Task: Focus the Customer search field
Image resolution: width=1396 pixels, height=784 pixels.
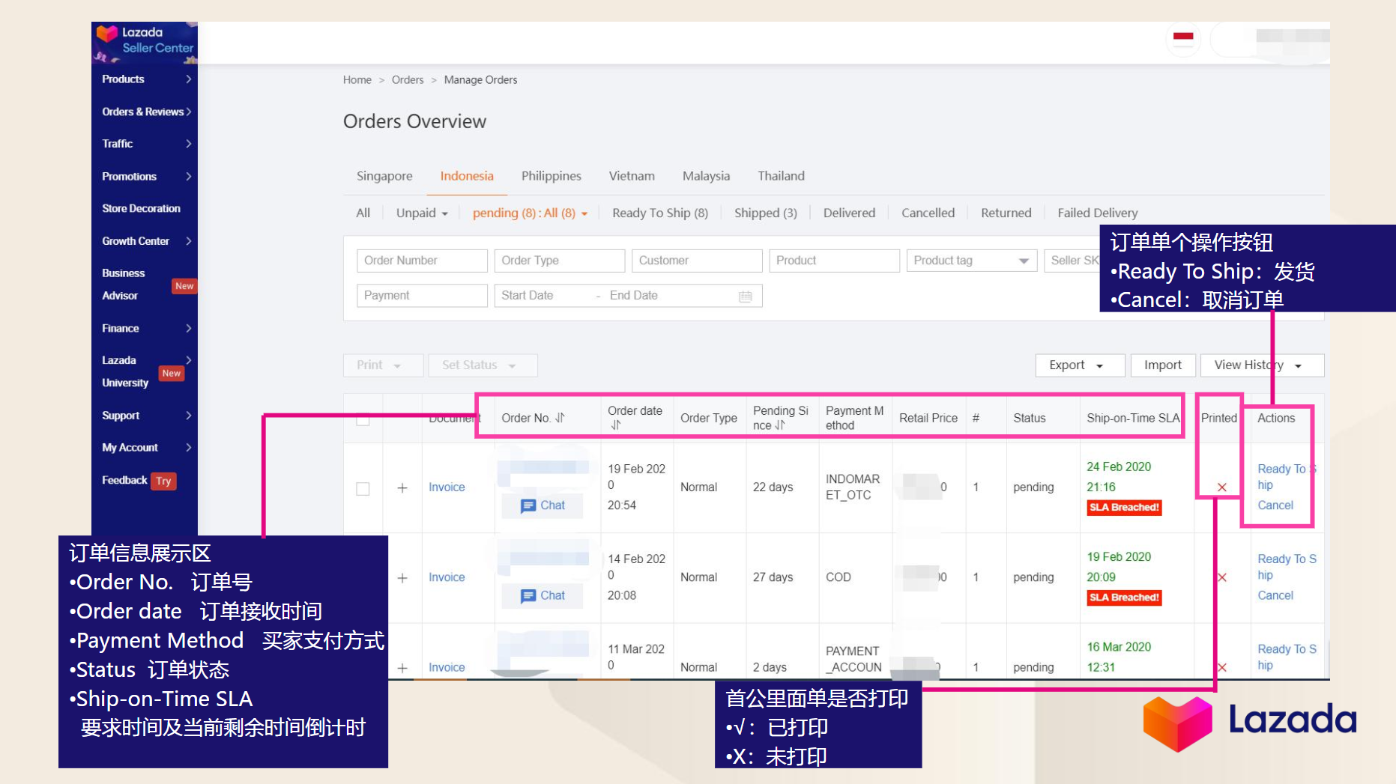Action: (697, 261)
